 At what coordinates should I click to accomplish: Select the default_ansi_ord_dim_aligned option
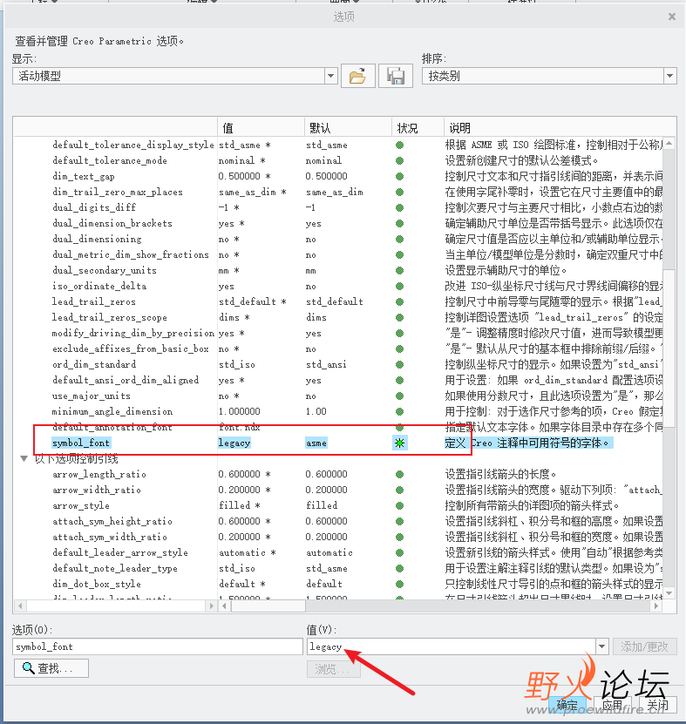(x=126, y=381)
